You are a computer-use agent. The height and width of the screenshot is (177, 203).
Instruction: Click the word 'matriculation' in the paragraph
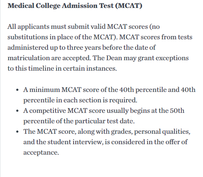click(28, 58)
